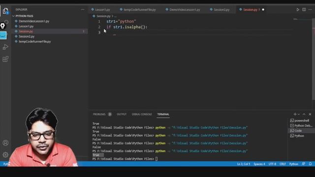Viewport: 315px width, 177px height.
Task: Change indentation via Spaces: 4
Action: (x=259, y=164)
